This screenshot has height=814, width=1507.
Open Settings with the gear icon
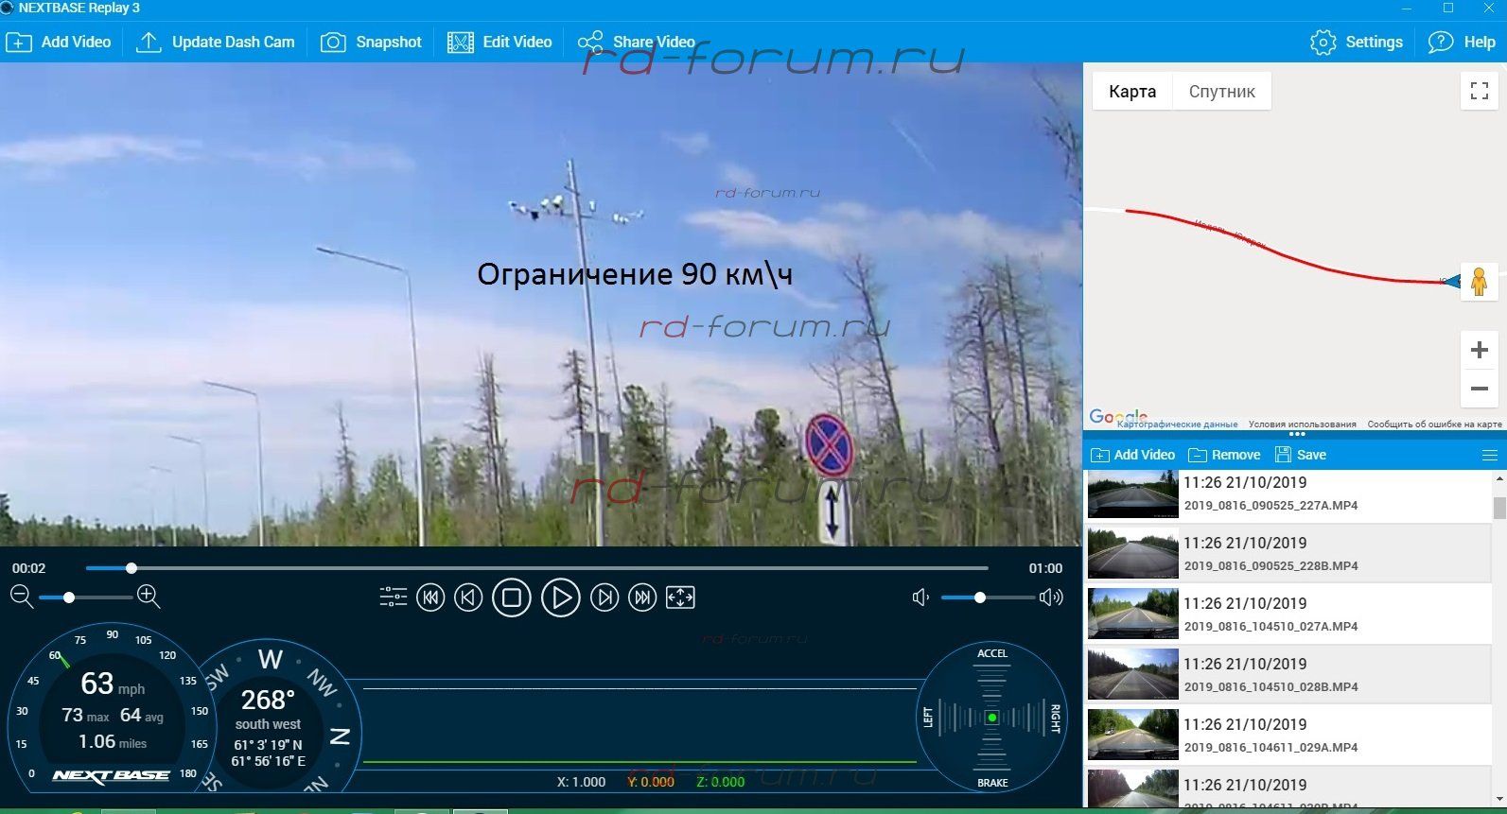[1357, 43]
